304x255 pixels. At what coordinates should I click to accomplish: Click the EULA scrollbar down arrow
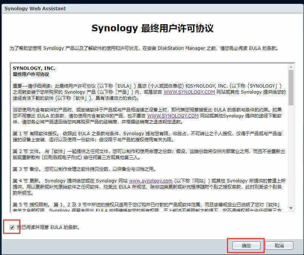click(x=291, y=208)
